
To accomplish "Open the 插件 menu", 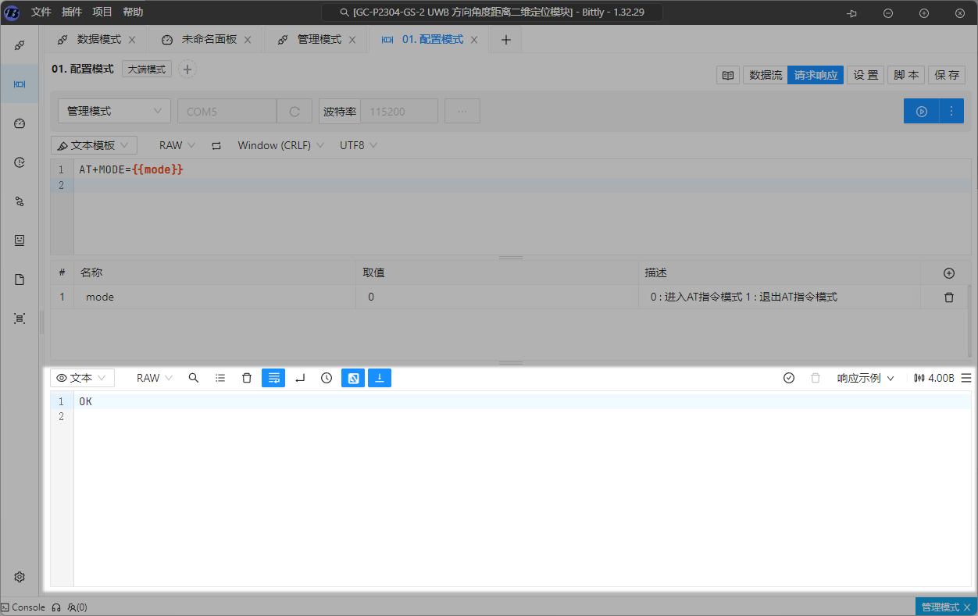I will [72, 12].
